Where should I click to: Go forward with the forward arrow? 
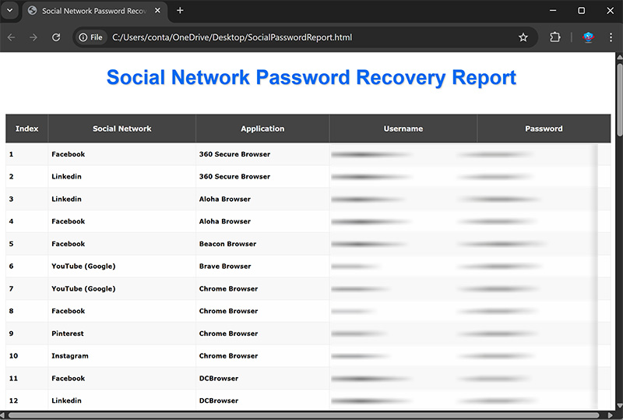click(33, 37)
